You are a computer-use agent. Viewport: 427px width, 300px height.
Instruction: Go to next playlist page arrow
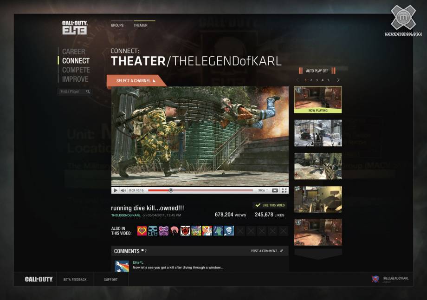[338, 80]
